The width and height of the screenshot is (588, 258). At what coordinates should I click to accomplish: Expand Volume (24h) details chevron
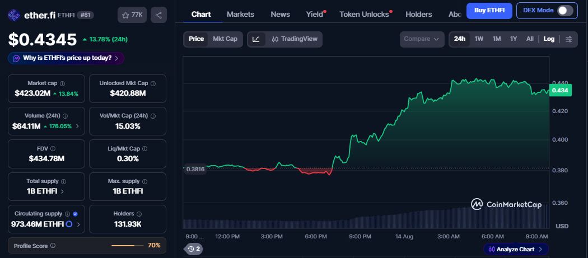pyautogui.click(x=78, y=126)
